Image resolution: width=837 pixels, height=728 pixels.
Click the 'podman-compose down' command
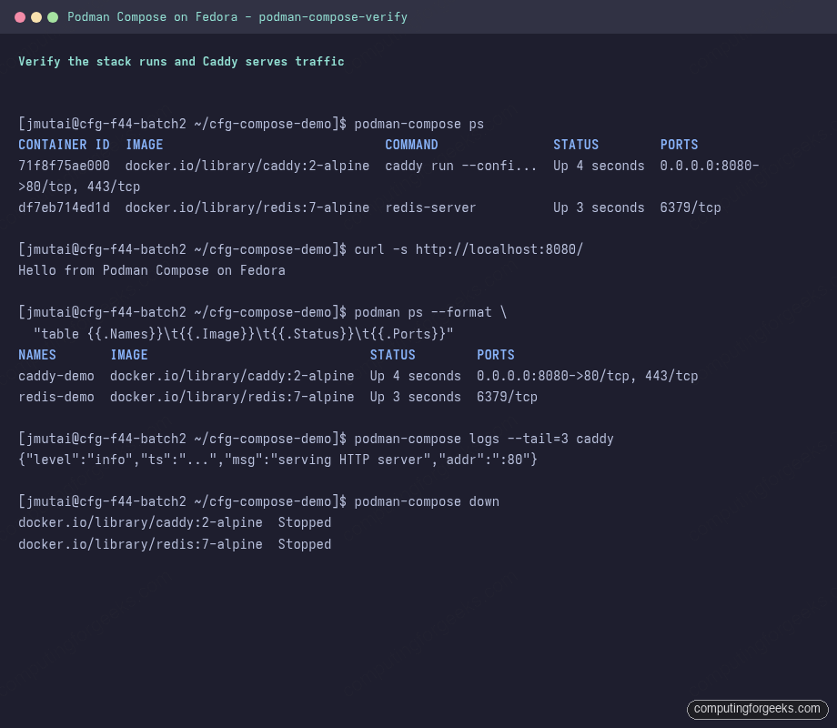click(427, 501)
